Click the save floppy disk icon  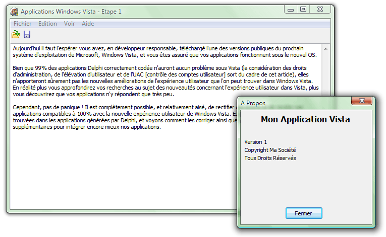pos(27,34)
